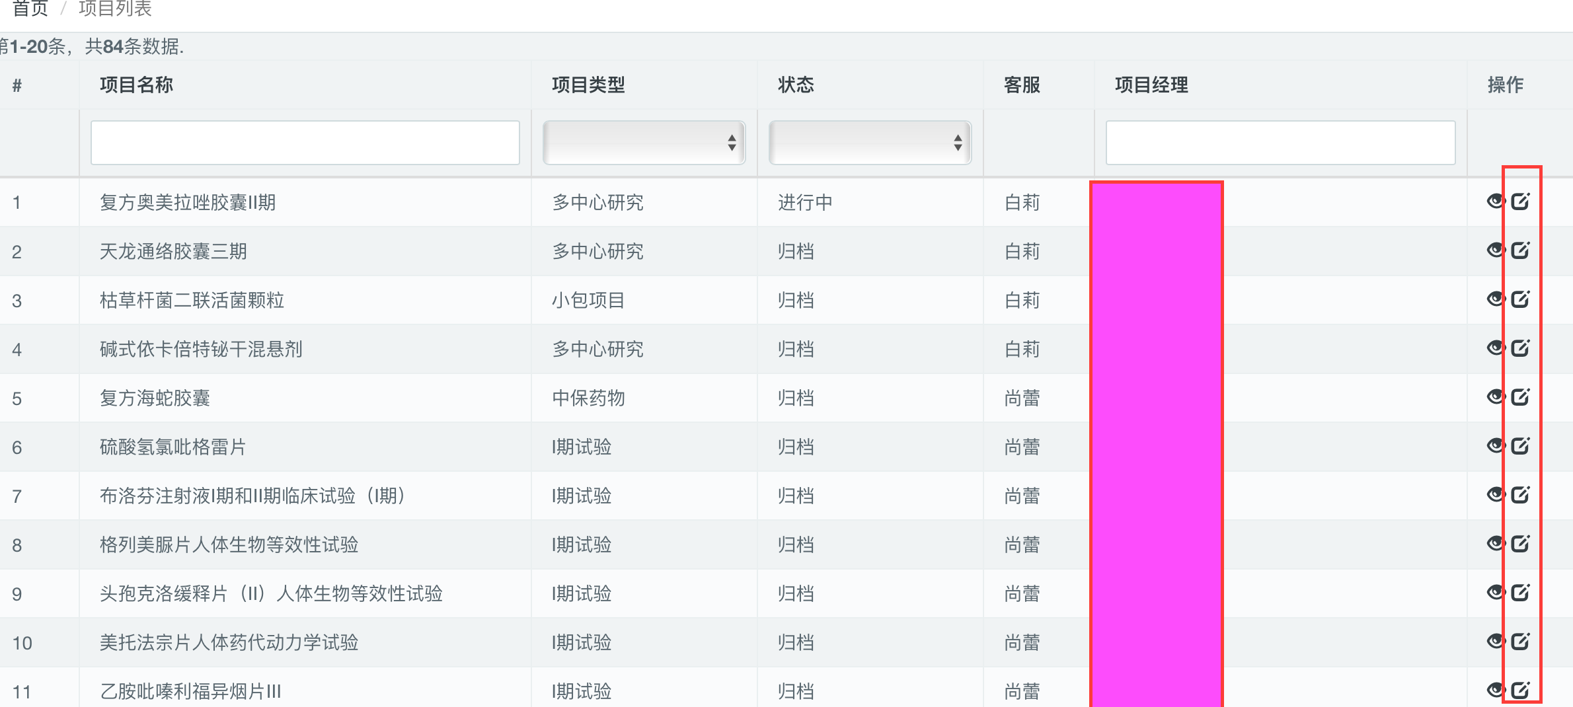View the 硫酸氢氯吡格雷片 project details

(1496, 445)
